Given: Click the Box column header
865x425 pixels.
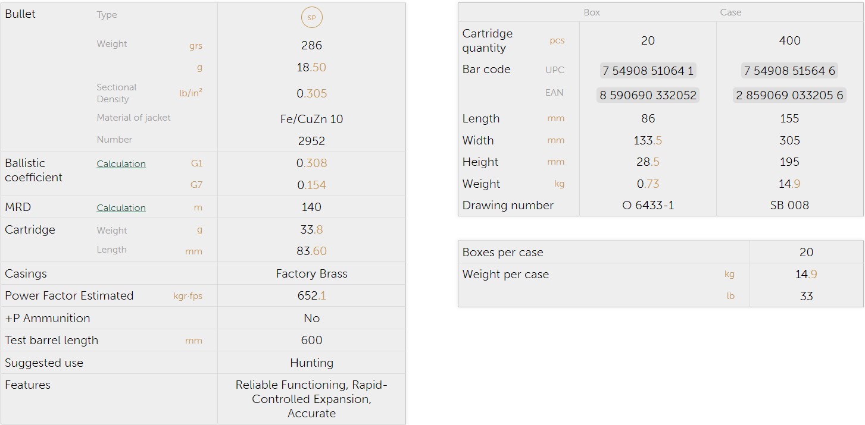Looking at the screenshot, I should (592, 12).
